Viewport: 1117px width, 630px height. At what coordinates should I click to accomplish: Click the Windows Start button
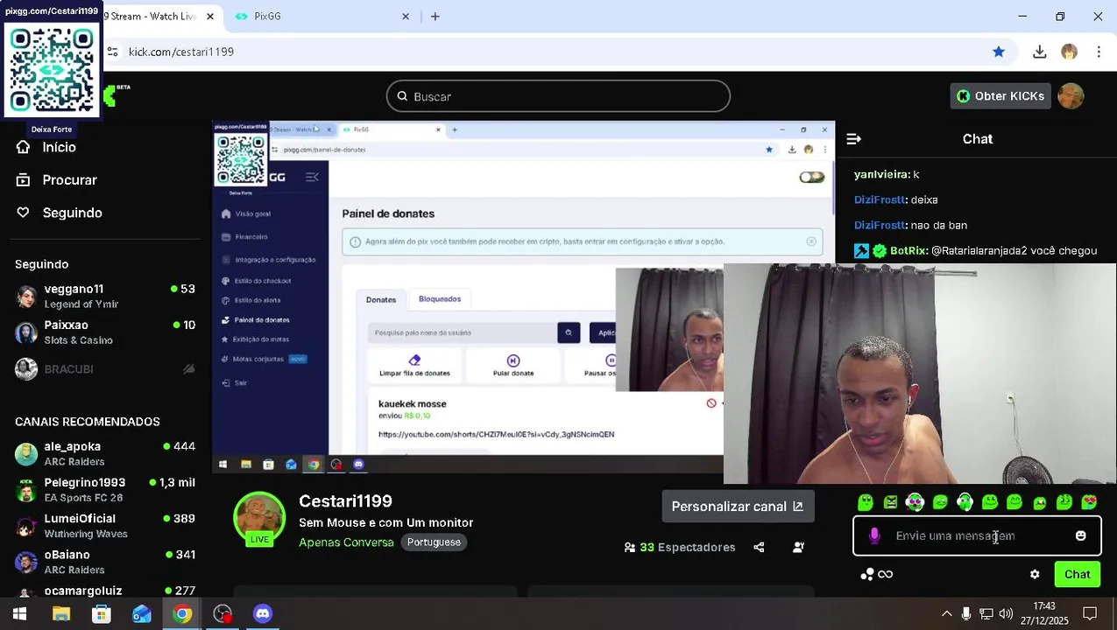pyautogui.click(x=19, y=614)
